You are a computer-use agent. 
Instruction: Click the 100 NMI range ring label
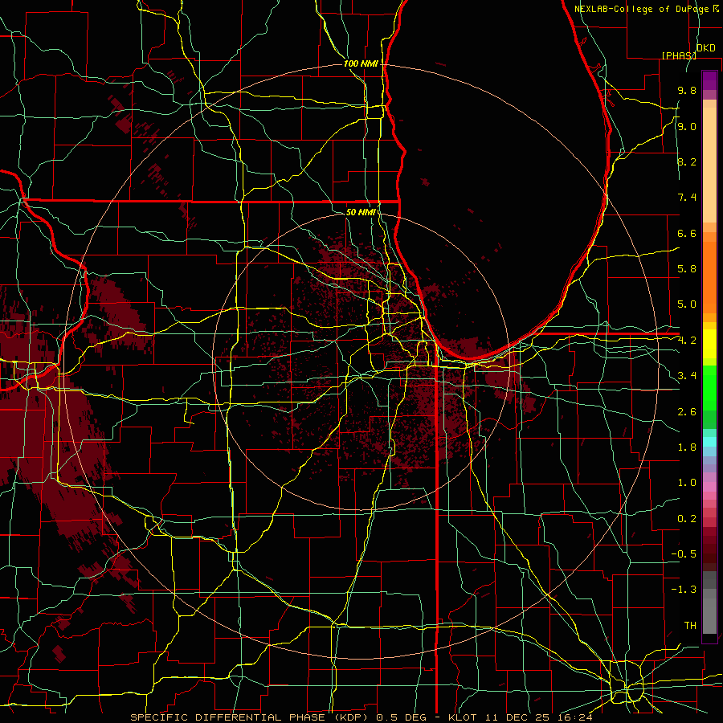361,63
